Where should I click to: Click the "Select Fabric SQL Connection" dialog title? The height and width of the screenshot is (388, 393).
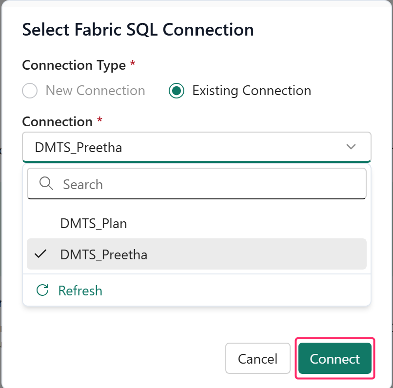click(138, 30)
